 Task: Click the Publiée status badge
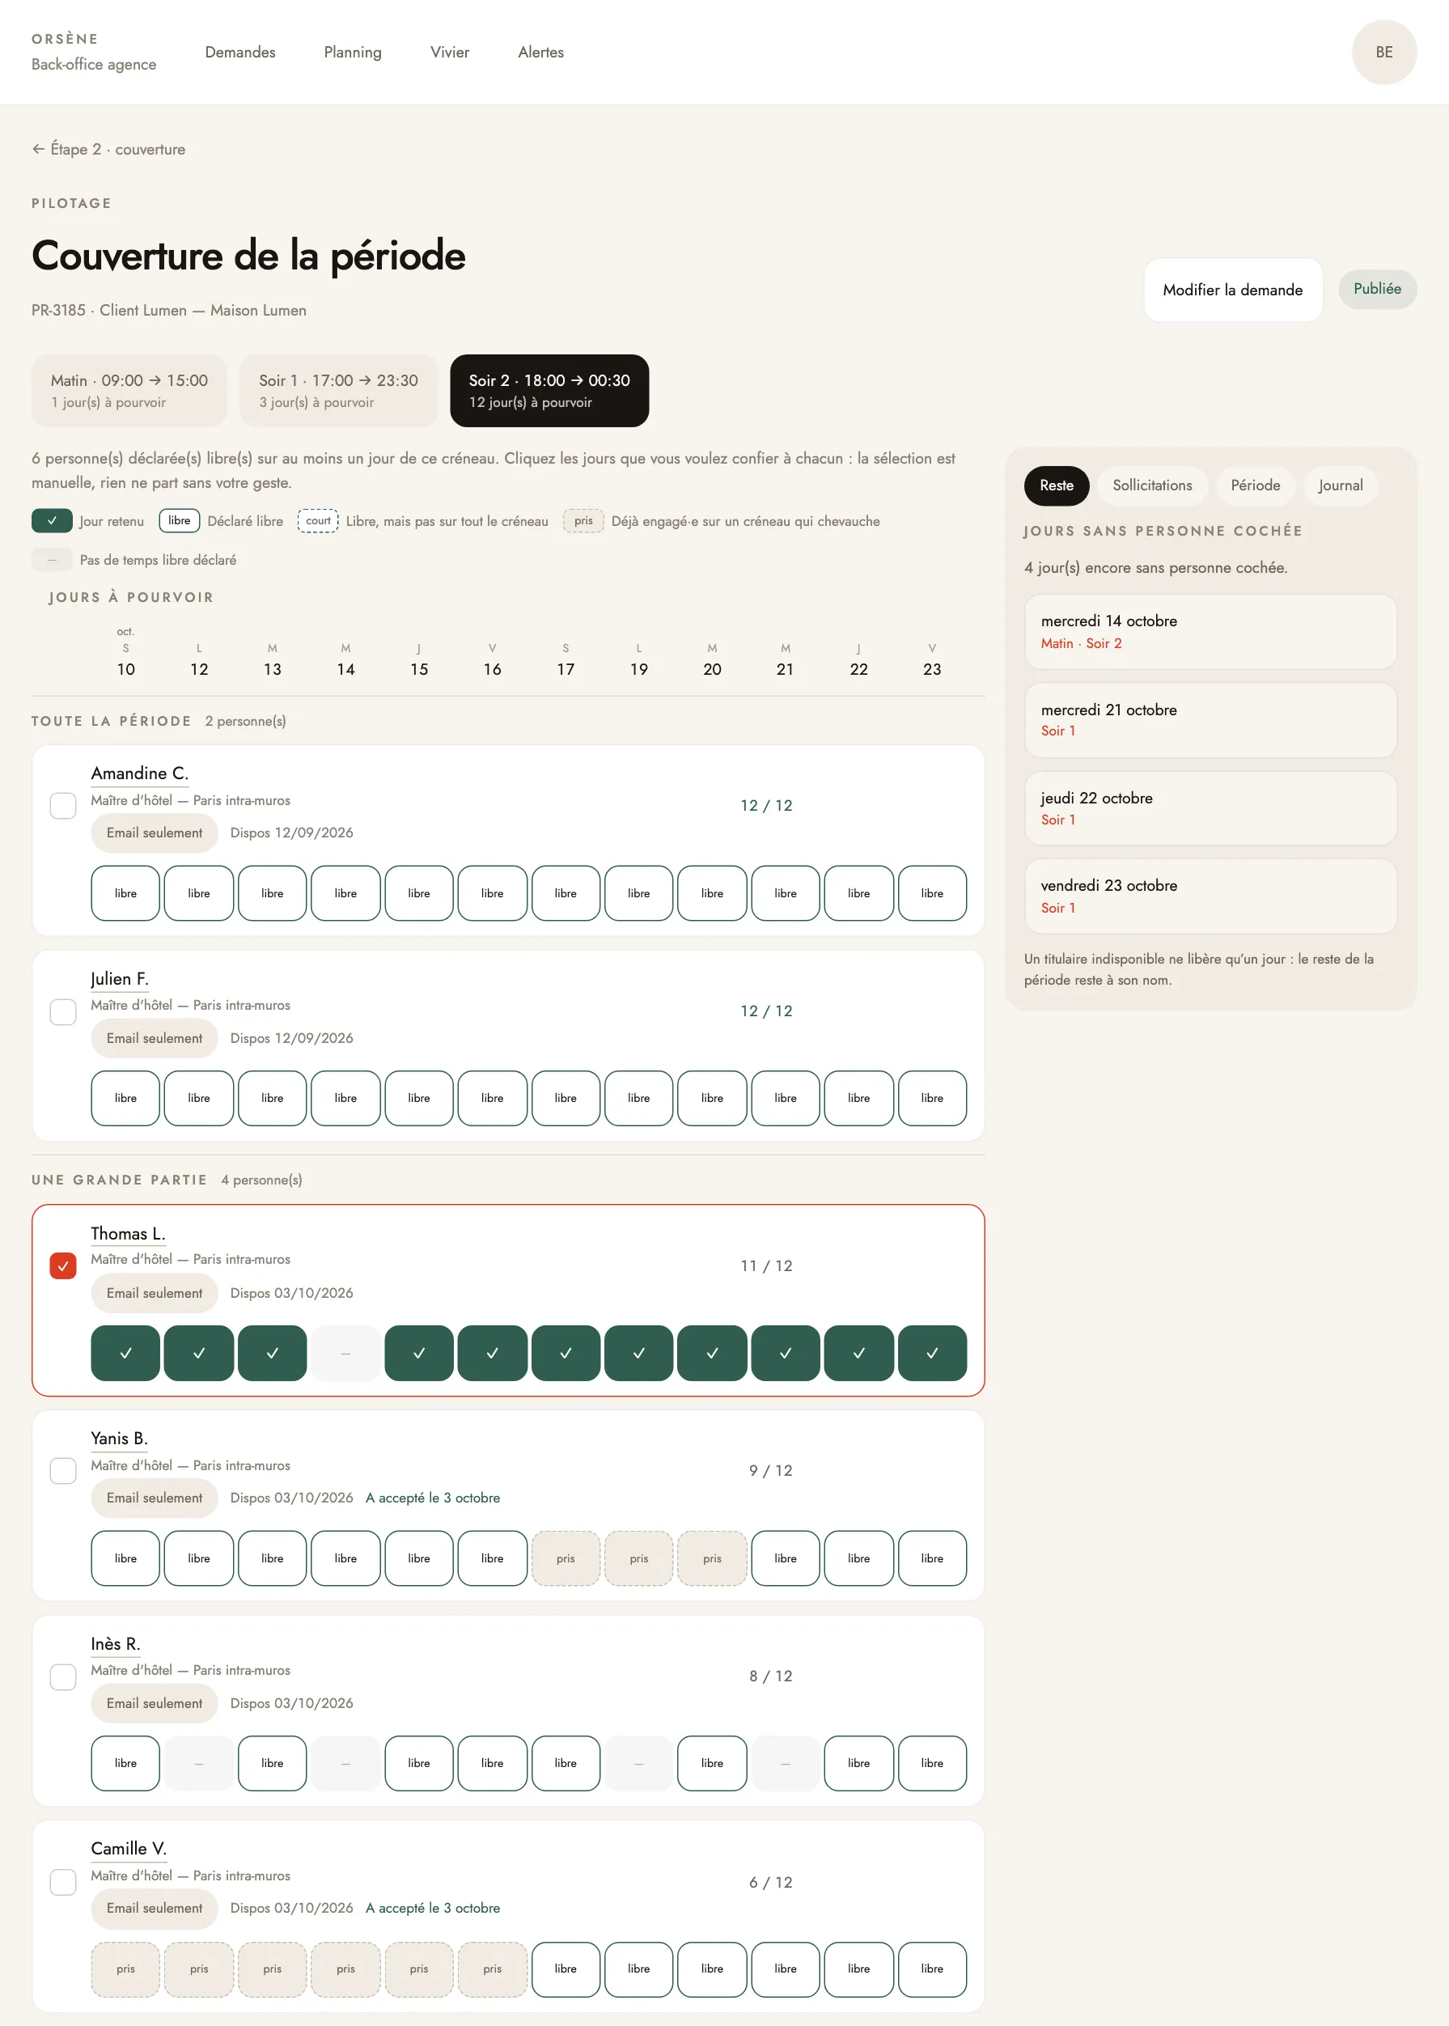(x=1376, y=288)
